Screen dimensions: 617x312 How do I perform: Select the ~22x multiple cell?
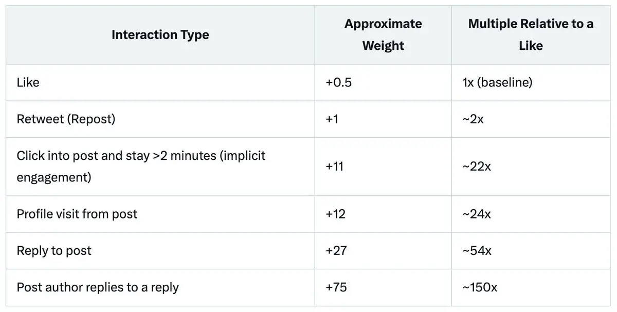[x=477, y=167]
